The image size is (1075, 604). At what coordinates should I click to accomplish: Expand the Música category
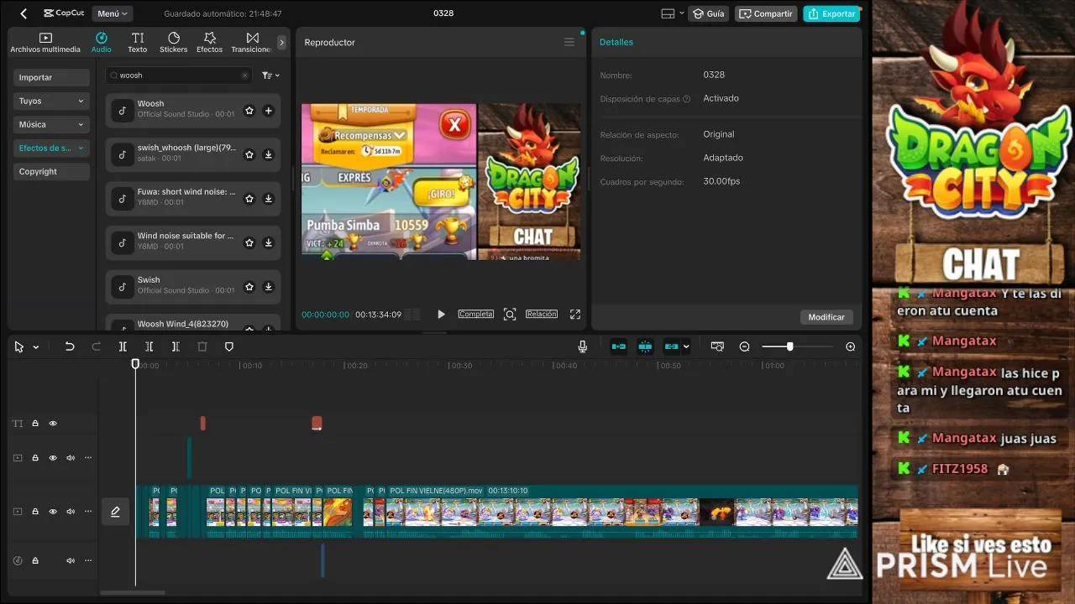click(x=51, y=124)
